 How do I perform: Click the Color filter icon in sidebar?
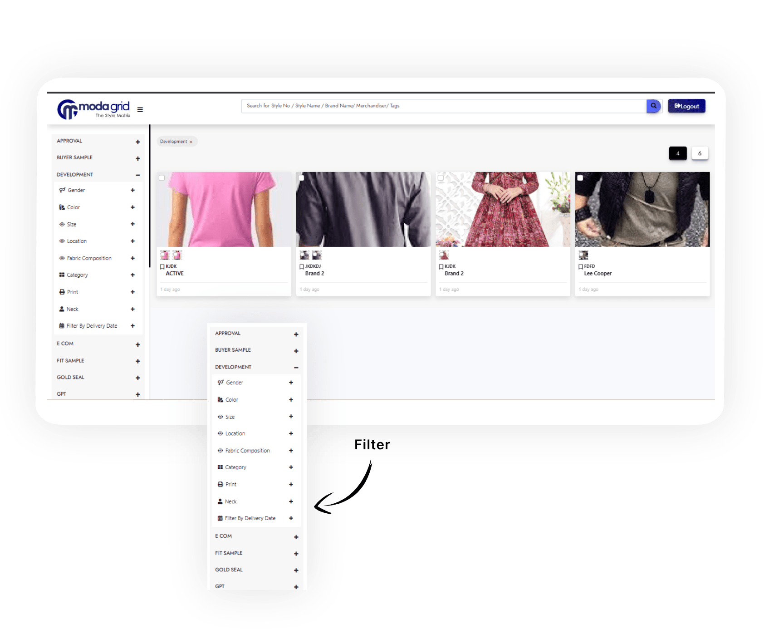point(62,207)
